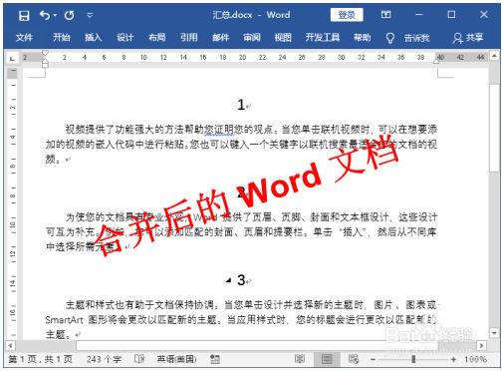Click the 243 个字 word count

(x=104, y=359)
